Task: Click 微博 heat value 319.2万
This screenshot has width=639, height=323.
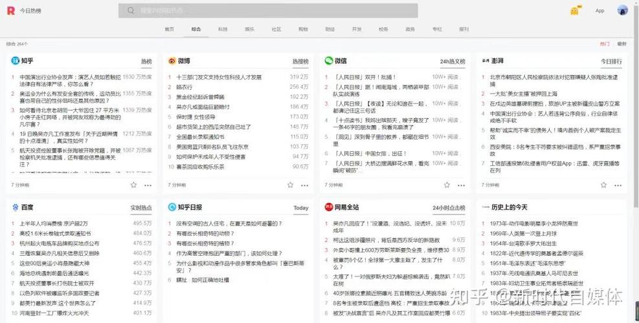Action: (299, 77)
